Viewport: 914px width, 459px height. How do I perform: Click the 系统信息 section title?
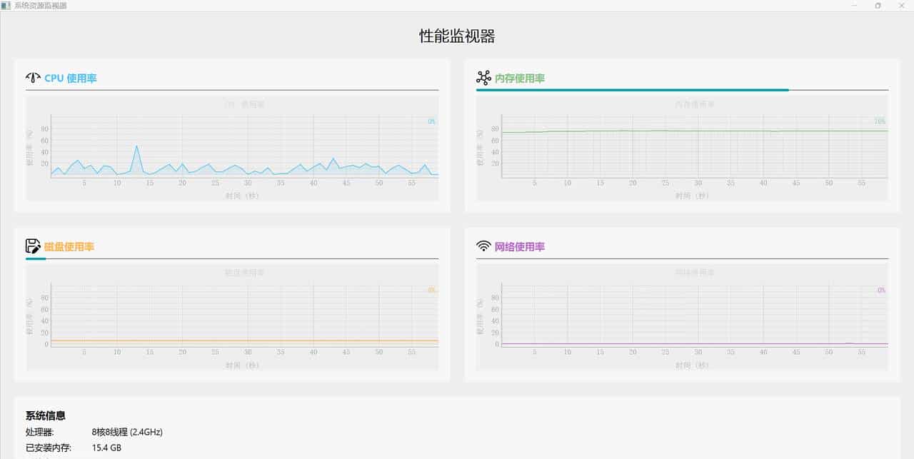coord(46,415)
